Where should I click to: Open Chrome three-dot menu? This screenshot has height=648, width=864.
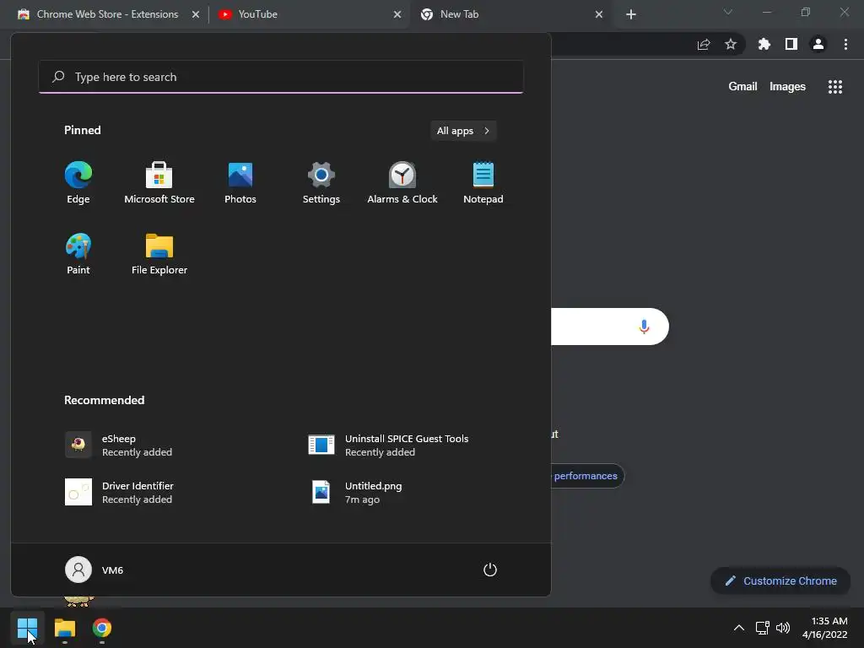click(x=845, y=44)
